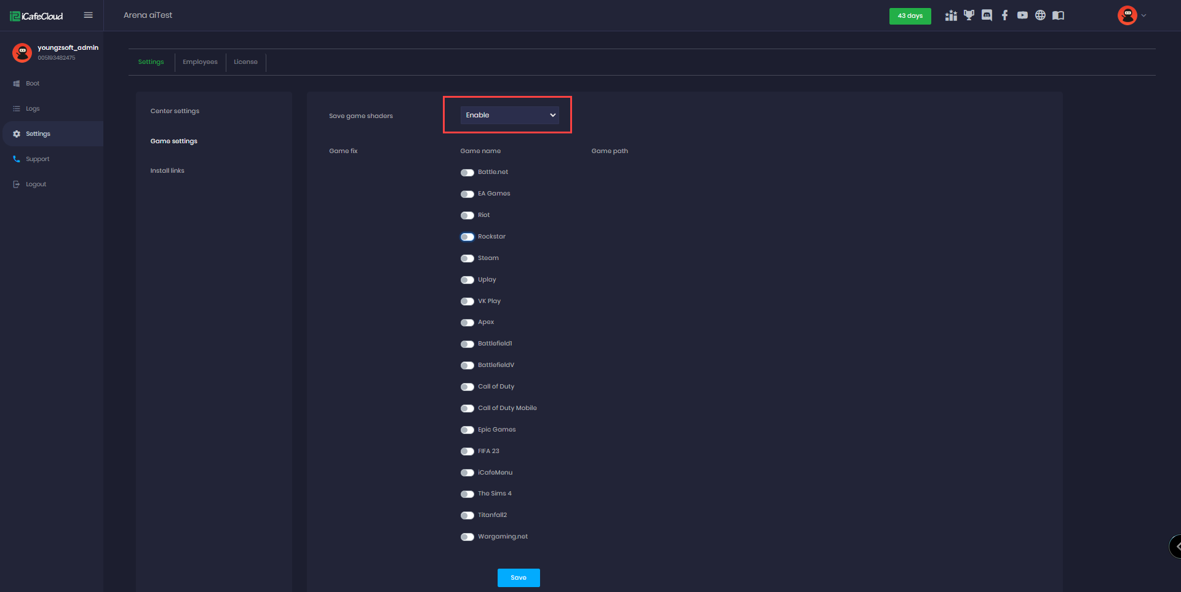Enable the Call of Duty fix switch

467,387
